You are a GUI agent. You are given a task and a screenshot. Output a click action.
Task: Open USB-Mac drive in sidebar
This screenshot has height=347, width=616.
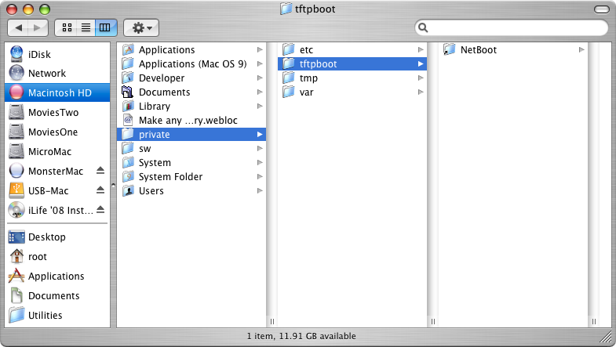[57, 191]
